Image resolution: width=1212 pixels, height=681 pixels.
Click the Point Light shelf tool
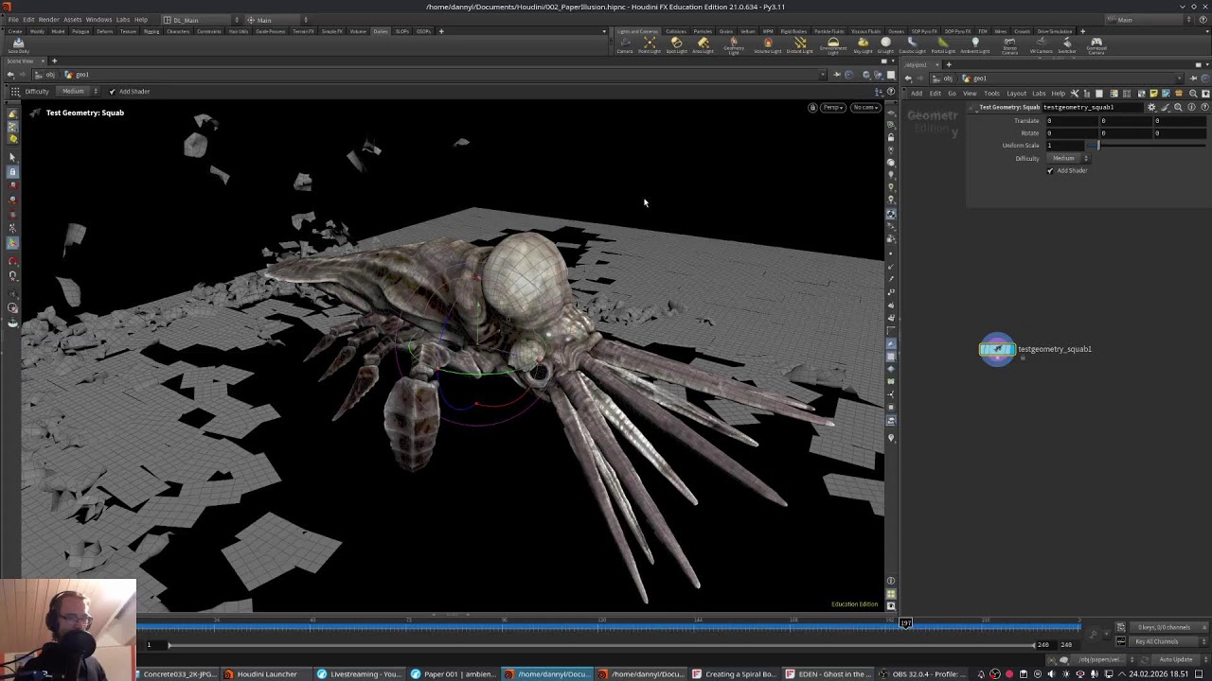tap(650, 44)
